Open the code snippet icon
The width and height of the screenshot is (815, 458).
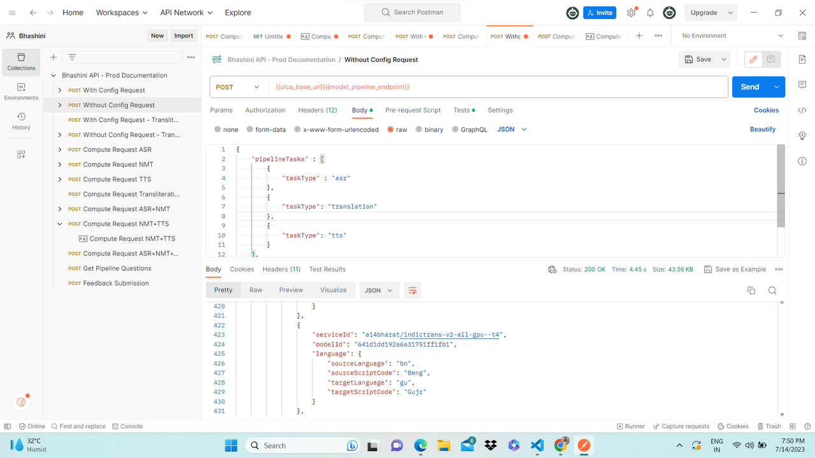point(802,110)
